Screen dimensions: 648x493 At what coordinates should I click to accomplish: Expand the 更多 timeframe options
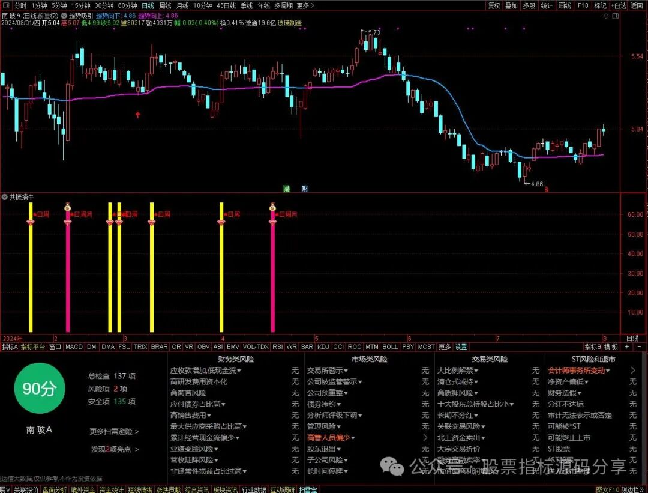(305, 5)
